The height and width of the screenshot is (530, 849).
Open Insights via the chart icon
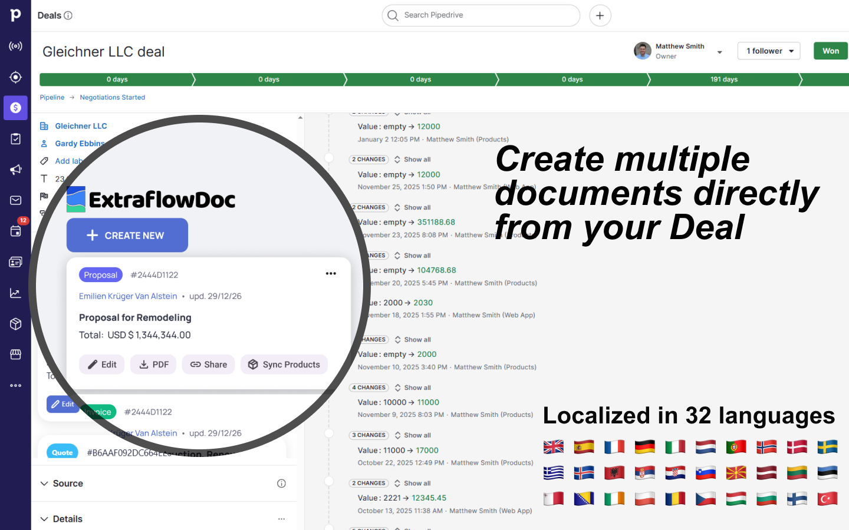[15, 293]
